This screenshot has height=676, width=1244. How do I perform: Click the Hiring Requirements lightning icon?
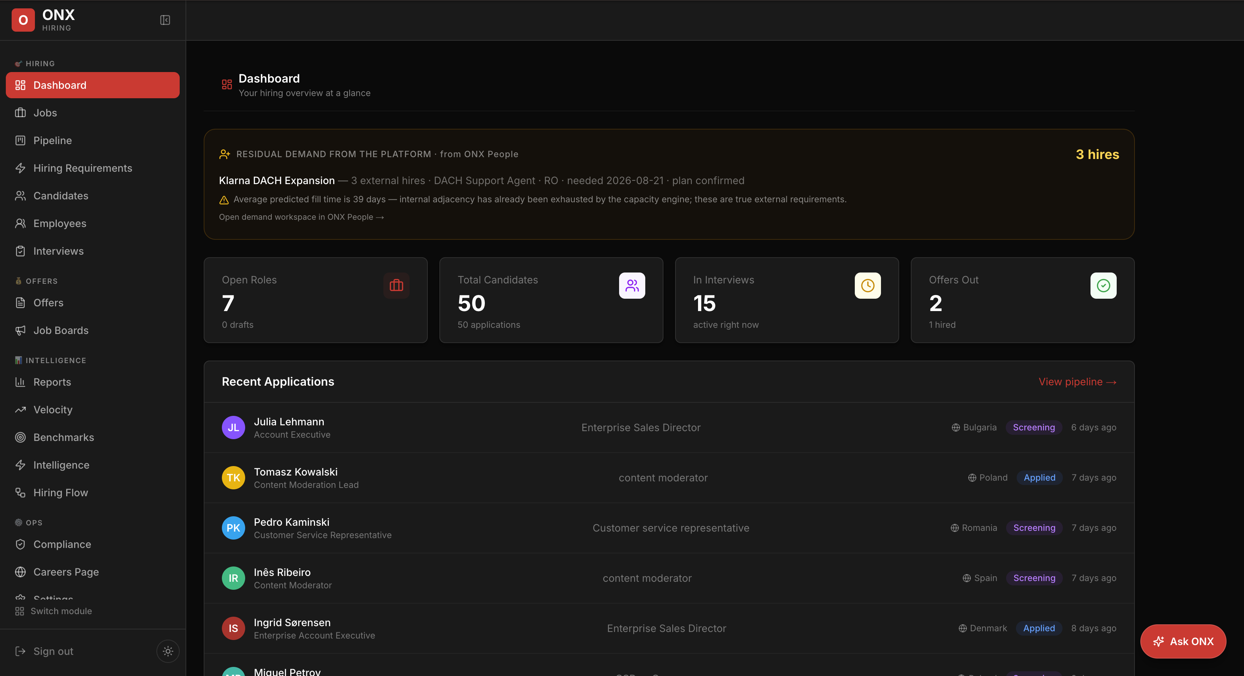pos(20,168)
